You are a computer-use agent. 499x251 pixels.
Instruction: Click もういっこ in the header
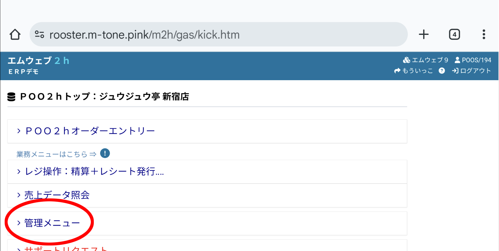(417, 71)
